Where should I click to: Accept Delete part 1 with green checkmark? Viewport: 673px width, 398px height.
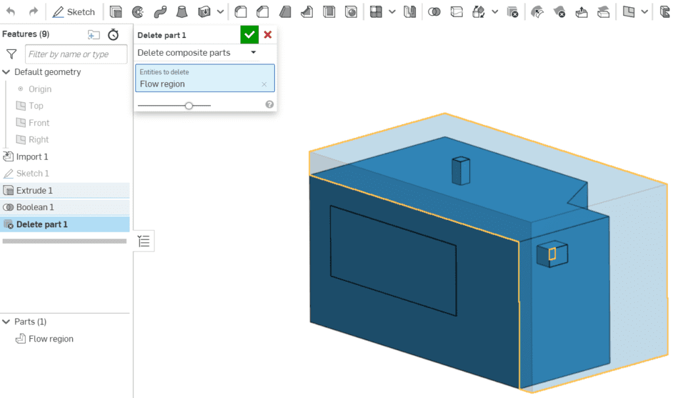point(249,34)
